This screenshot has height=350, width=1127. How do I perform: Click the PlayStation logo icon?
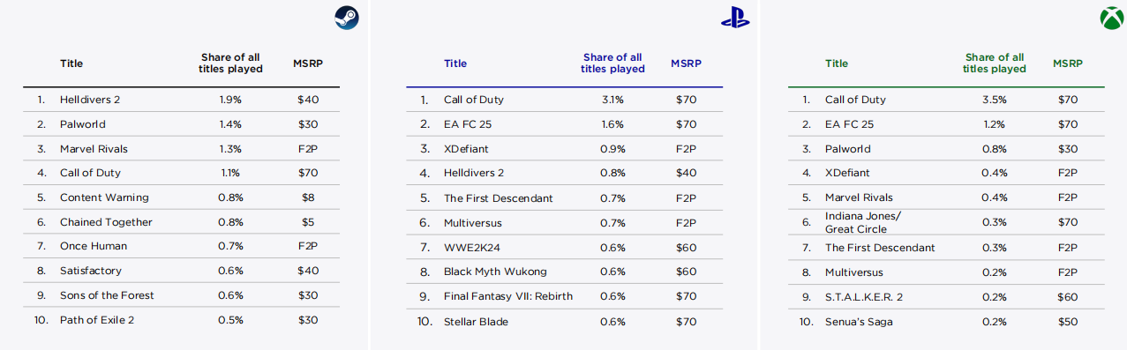(734, 19)
